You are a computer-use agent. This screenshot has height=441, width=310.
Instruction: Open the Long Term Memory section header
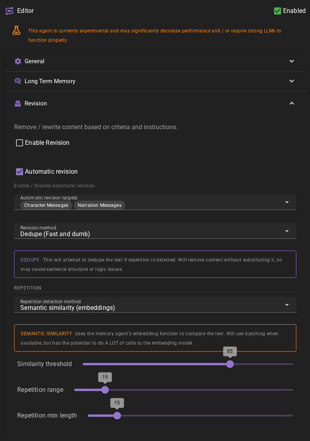point(155,81)
